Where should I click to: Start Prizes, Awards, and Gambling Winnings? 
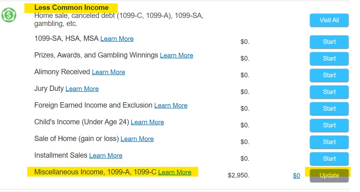pyautogui.click(x=329, y=58)
